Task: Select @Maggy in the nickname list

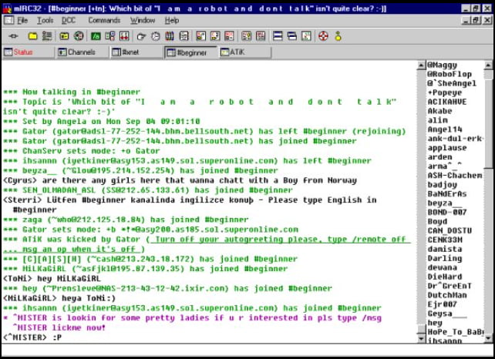Action: (442, 65)
